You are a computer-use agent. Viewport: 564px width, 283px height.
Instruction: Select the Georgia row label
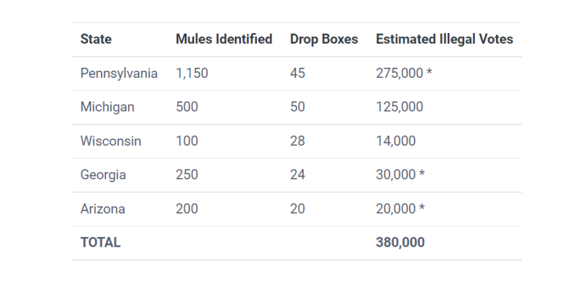click(x=103, y=175)
